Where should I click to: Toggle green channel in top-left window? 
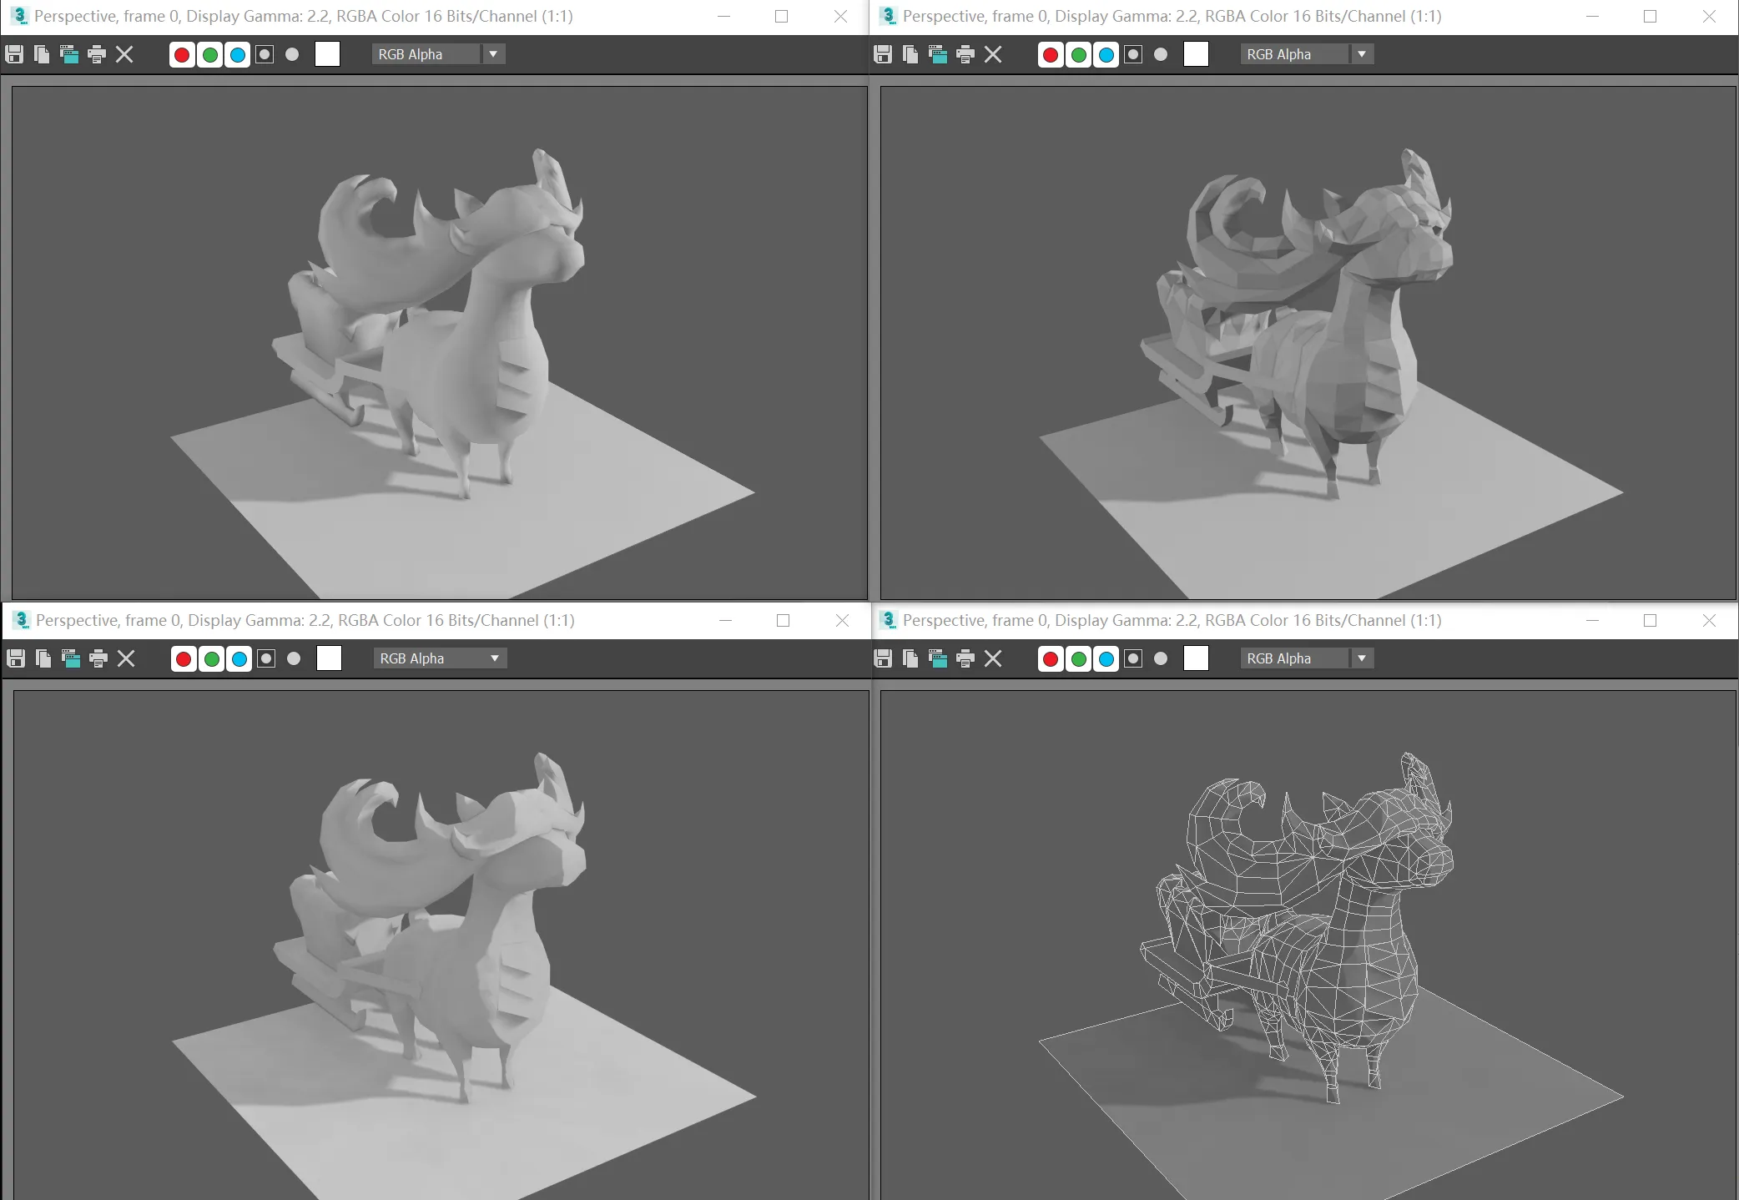tap(210, 54)
